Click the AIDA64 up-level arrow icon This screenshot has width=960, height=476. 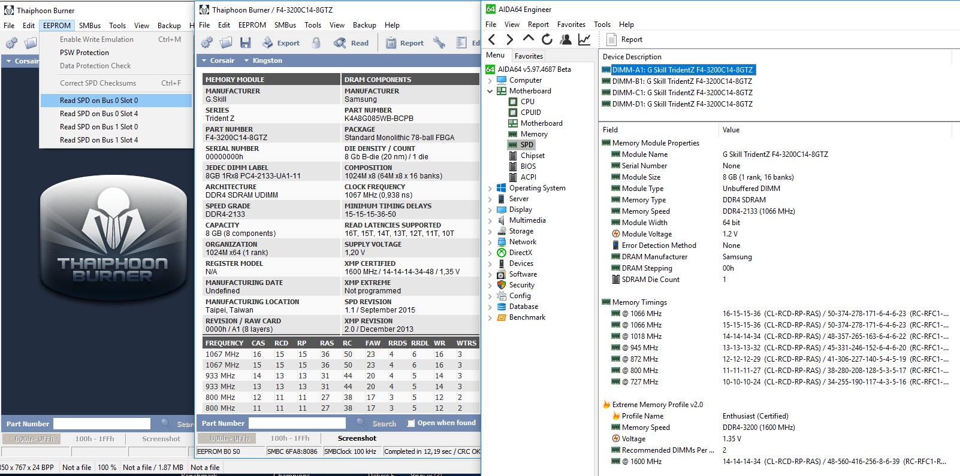(x=529, y=39)
